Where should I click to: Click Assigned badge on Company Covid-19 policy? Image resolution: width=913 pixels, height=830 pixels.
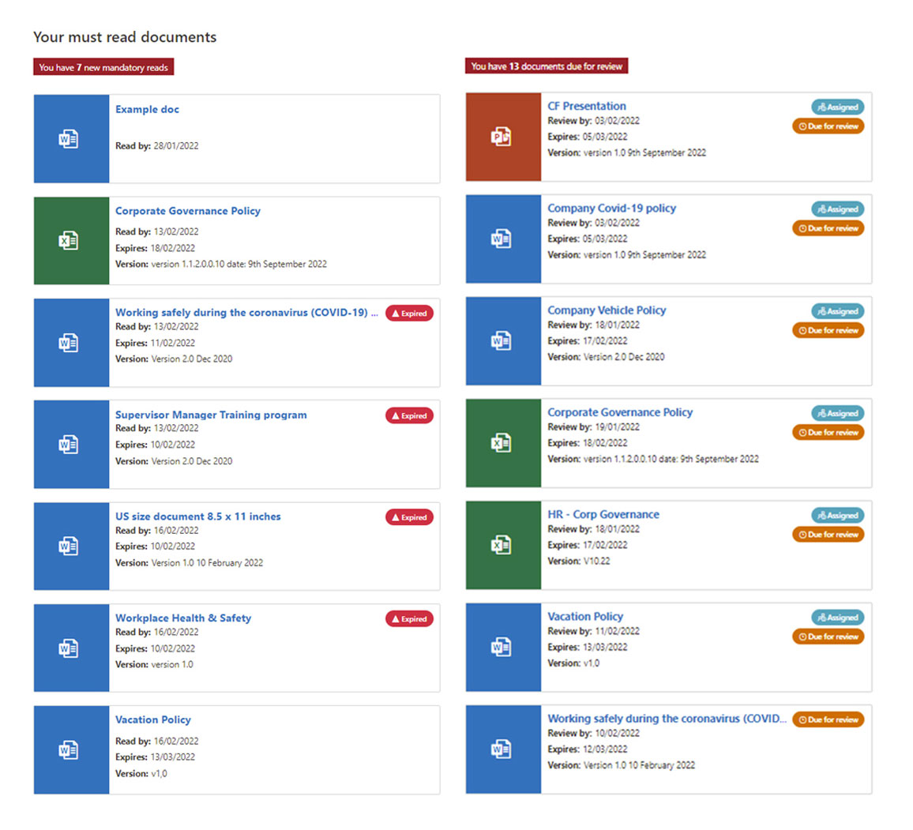click(838, 209)
